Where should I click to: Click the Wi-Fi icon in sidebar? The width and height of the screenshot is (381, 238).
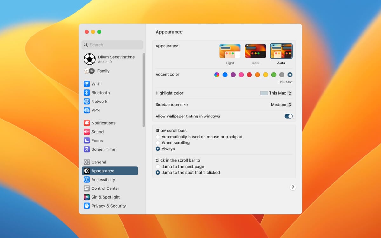[x=87, y=84]
